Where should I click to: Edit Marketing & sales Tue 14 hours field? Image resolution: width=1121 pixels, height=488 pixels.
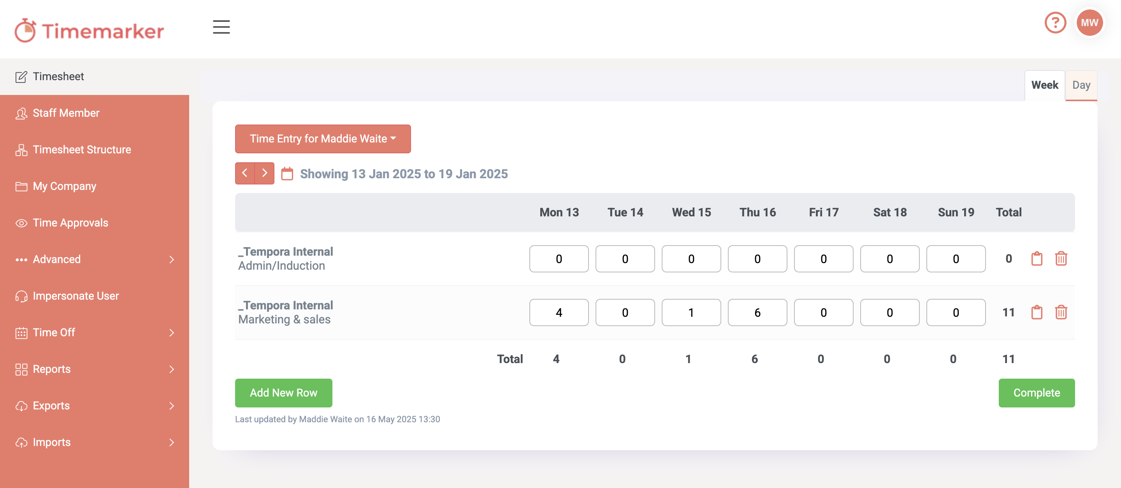click(625, 312)
